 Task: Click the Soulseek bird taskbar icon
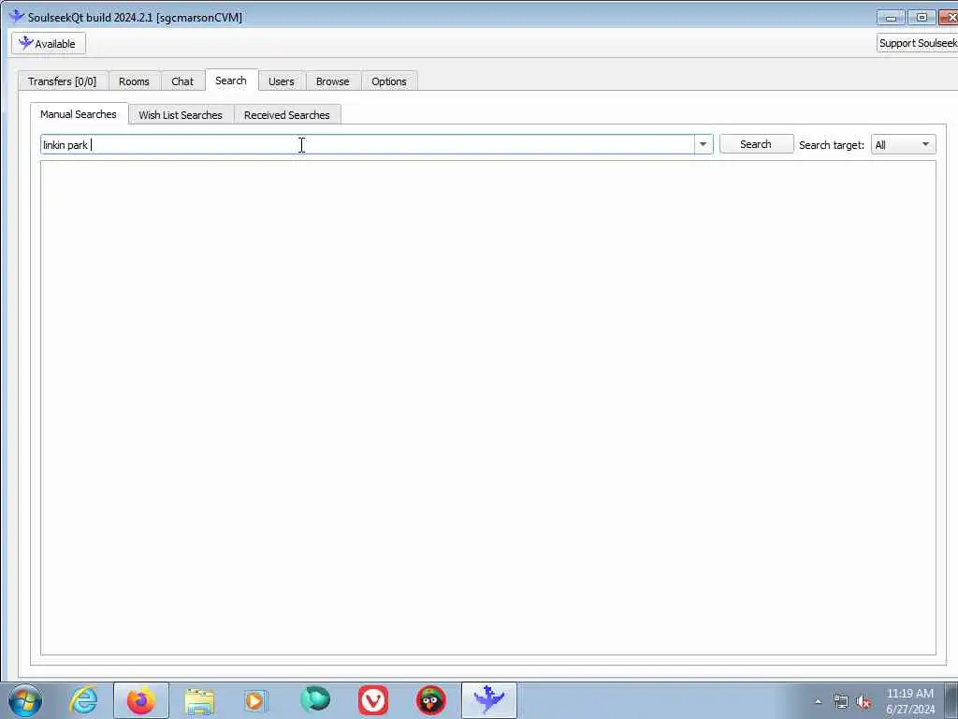click(489, 700)
